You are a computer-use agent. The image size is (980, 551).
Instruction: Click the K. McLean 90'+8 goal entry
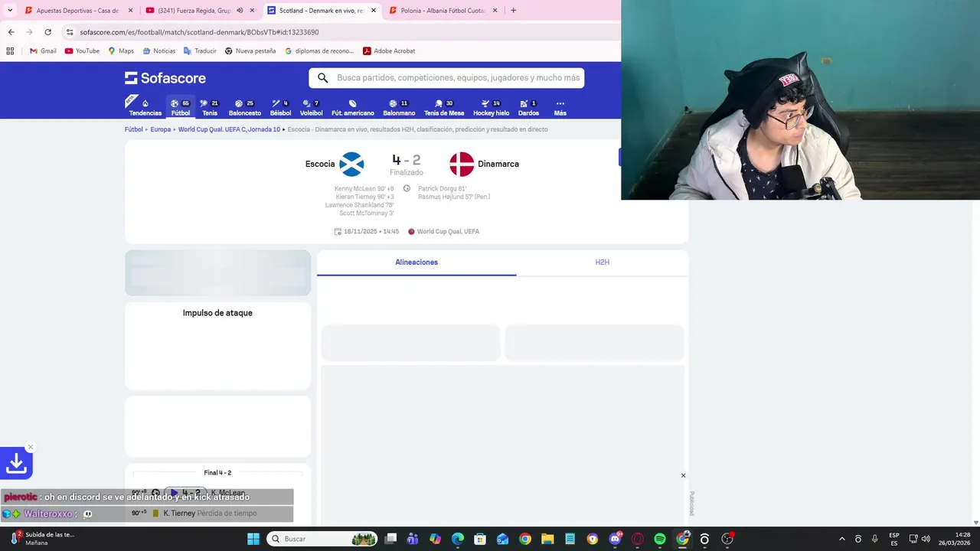(x=217, y=493)
